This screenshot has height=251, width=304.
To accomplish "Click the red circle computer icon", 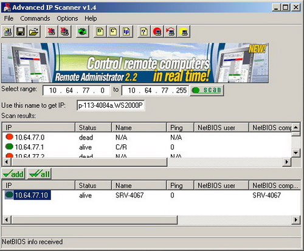I will [157, 32].
